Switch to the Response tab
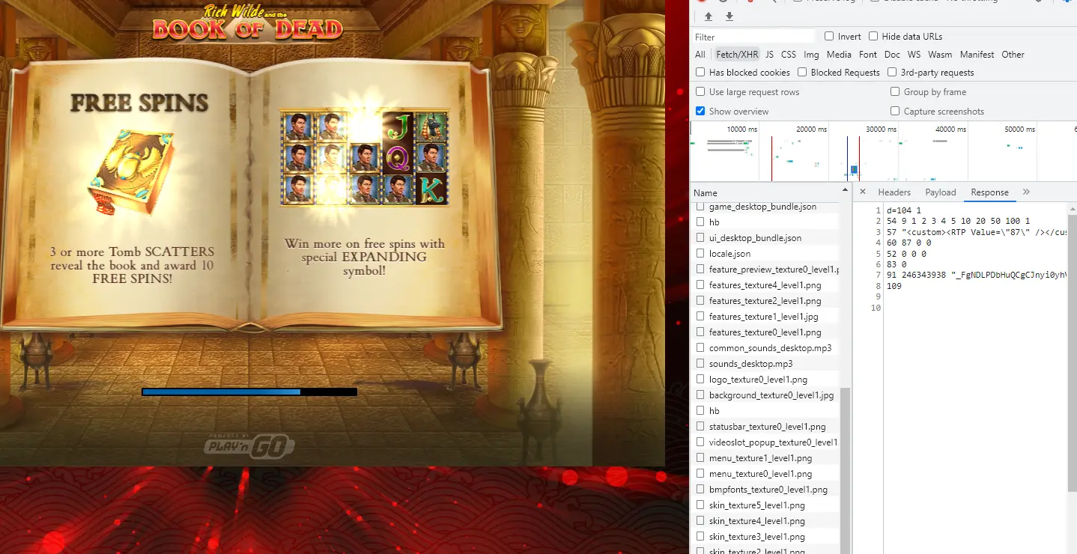Screen dimensions: 1077x554 coord(989,192)
